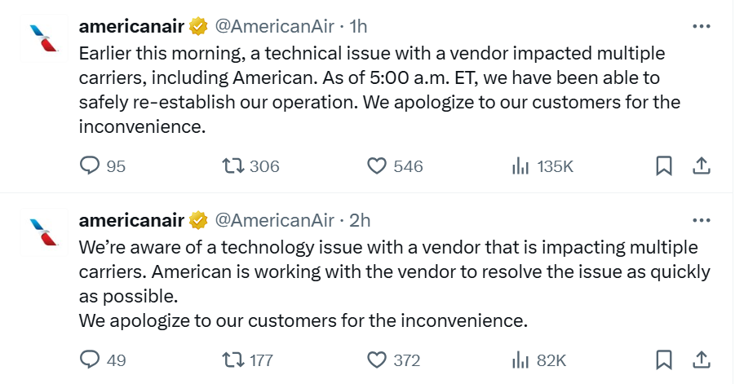This screenshot has height=384, width=735.
Task: Share the 1h American Air tweet
Action: (x=700, y=166)
